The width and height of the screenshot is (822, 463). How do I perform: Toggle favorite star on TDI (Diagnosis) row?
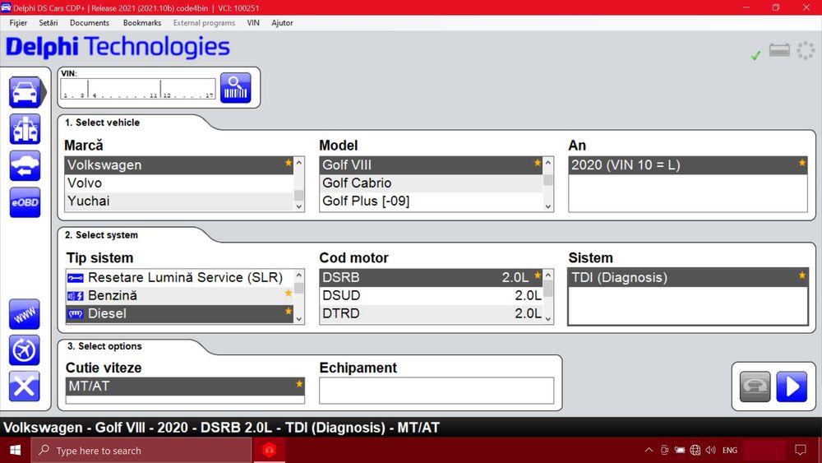[x=802, y=275]
